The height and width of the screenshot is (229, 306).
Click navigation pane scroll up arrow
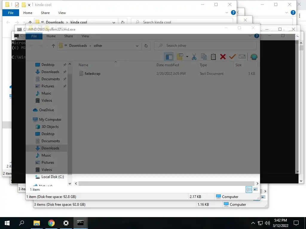70,64
